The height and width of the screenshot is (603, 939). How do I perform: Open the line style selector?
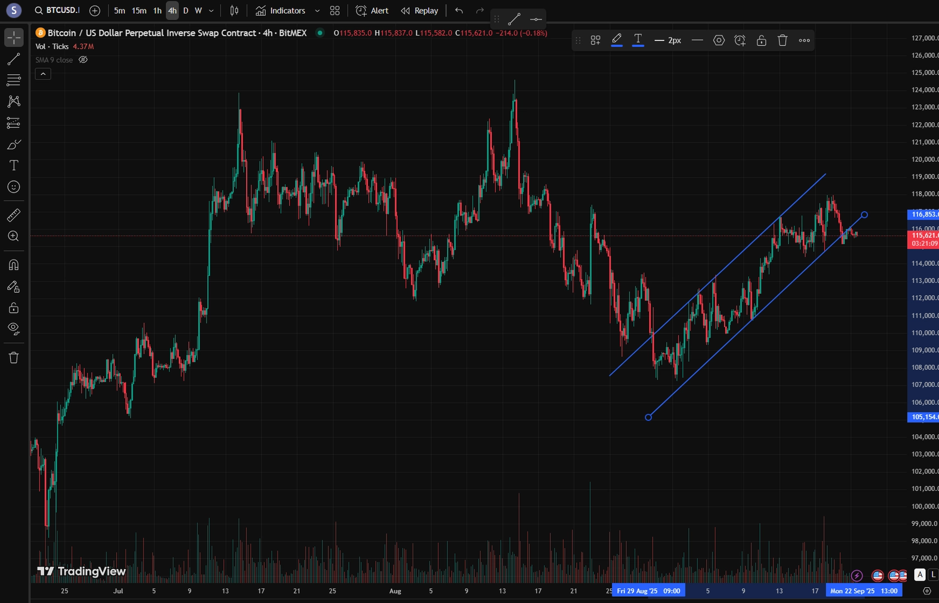(x=697, y=40)
